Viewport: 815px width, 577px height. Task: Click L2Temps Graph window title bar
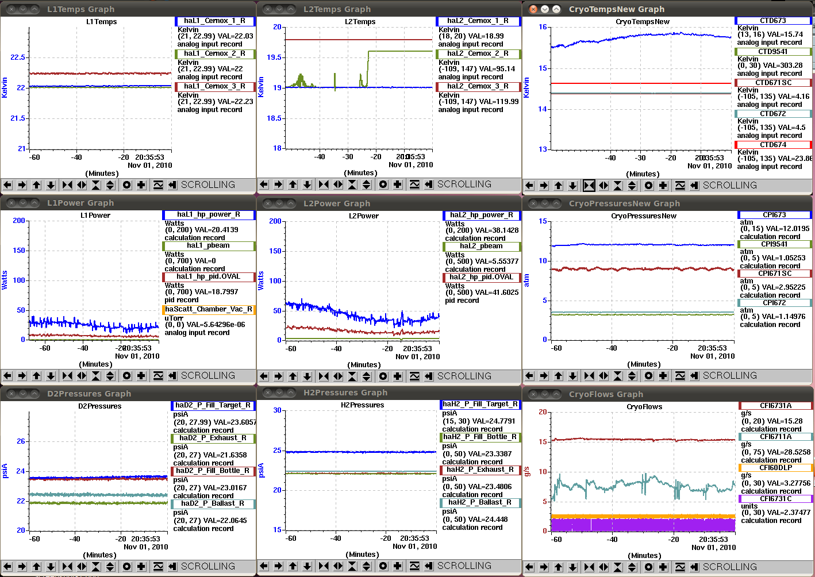tap(389, 9)
